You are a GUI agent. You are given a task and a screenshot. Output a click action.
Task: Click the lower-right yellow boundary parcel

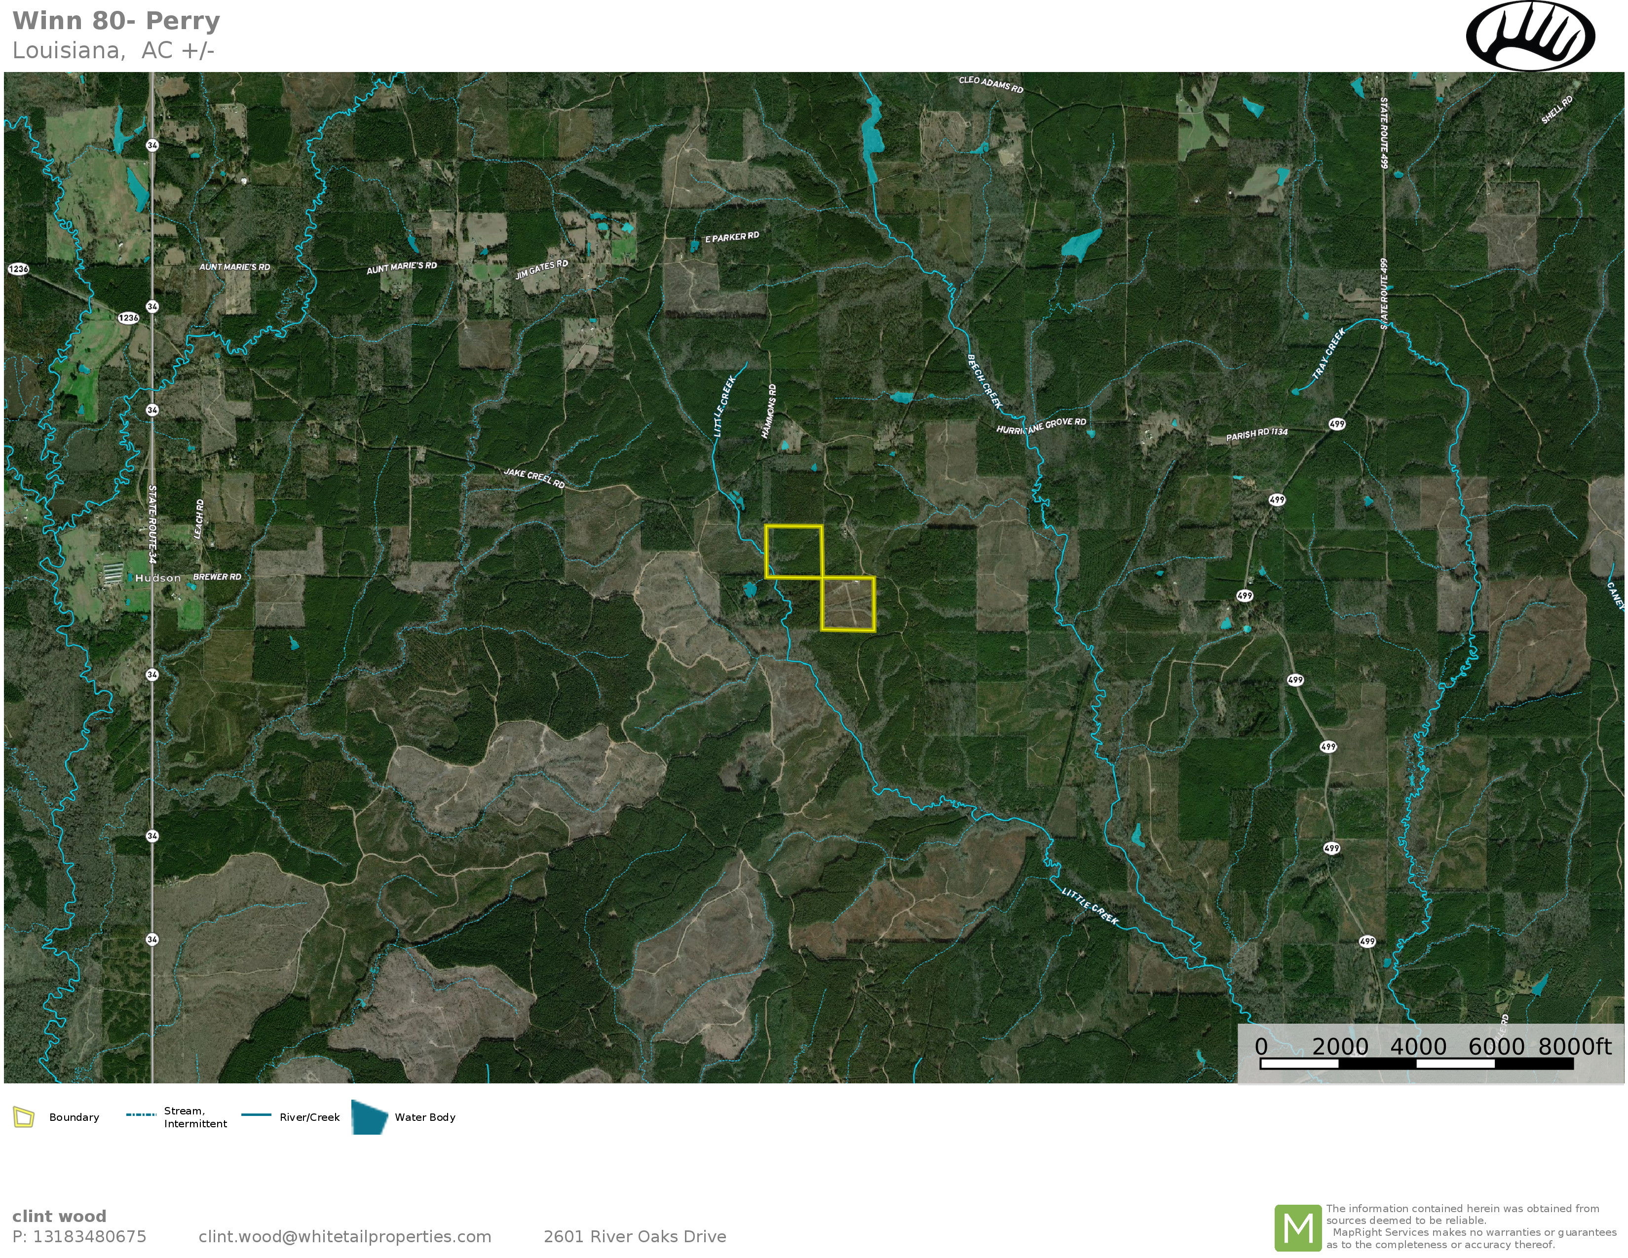point(847,604)
